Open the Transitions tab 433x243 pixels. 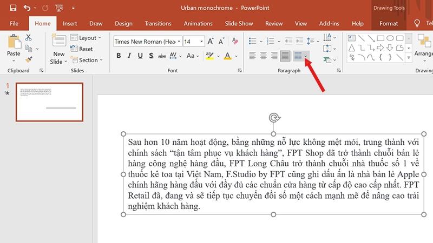[x=158, y=24]
